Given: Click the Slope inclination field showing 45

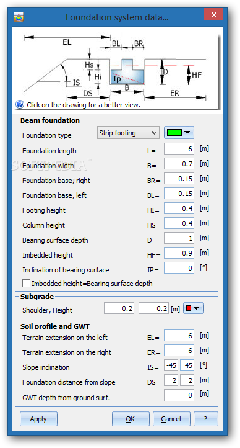Looking at the screenshot, I should pos(187,365).
